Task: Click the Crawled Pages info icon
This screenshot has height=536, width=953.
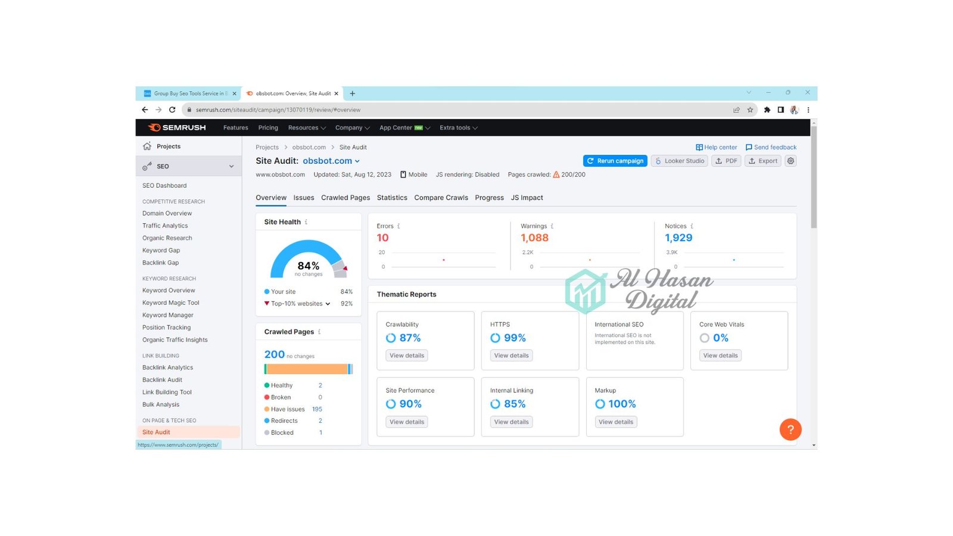Action: tap(319, 332)
